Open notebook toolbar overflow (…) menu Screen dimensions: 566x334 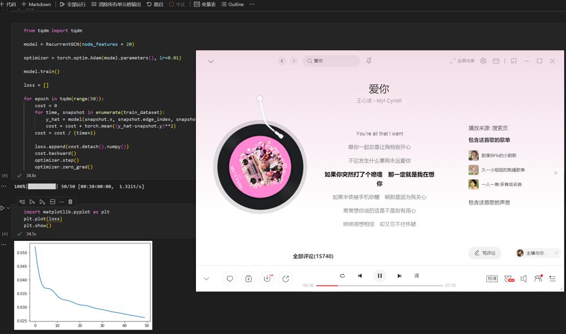[252, 4]
